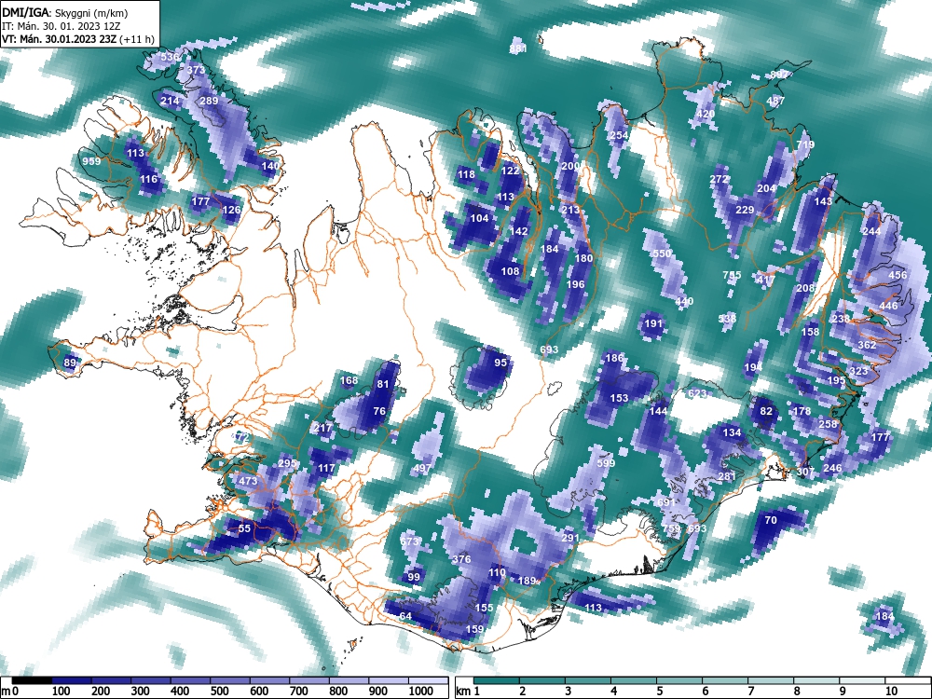Image resolution: width=932 pixels, height=699 pixels.
Task: Click the 'DMI/IGA: Skyggni (m/km)' title text
Action: click(65, 12)
